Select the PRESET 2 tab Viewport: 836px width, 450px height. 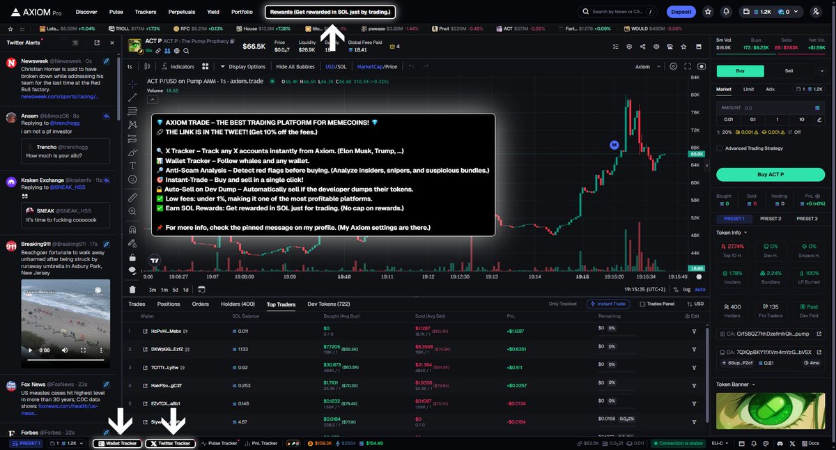pos(769,218)
